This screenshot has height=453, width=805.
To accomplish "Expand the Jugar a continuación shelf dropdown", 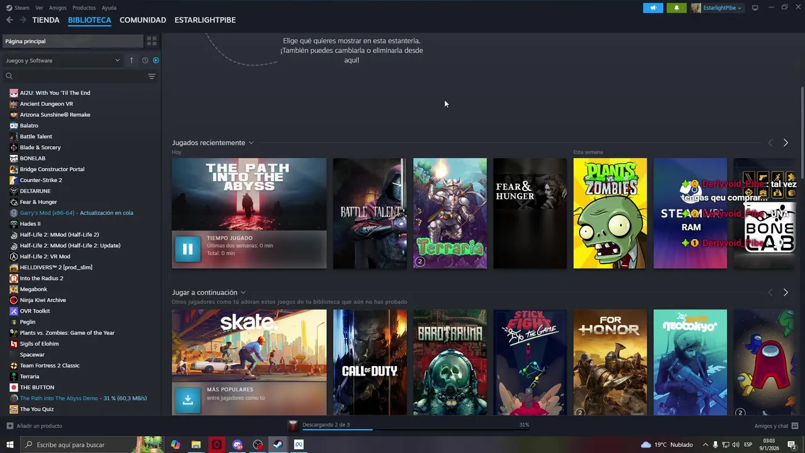I will tap(243, 293).
